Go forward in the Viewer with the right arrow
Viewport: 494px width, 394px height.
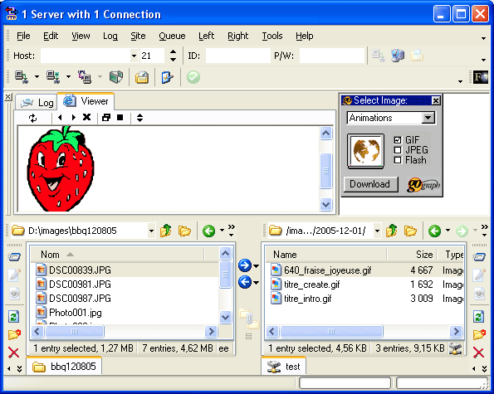pos(73,118)
